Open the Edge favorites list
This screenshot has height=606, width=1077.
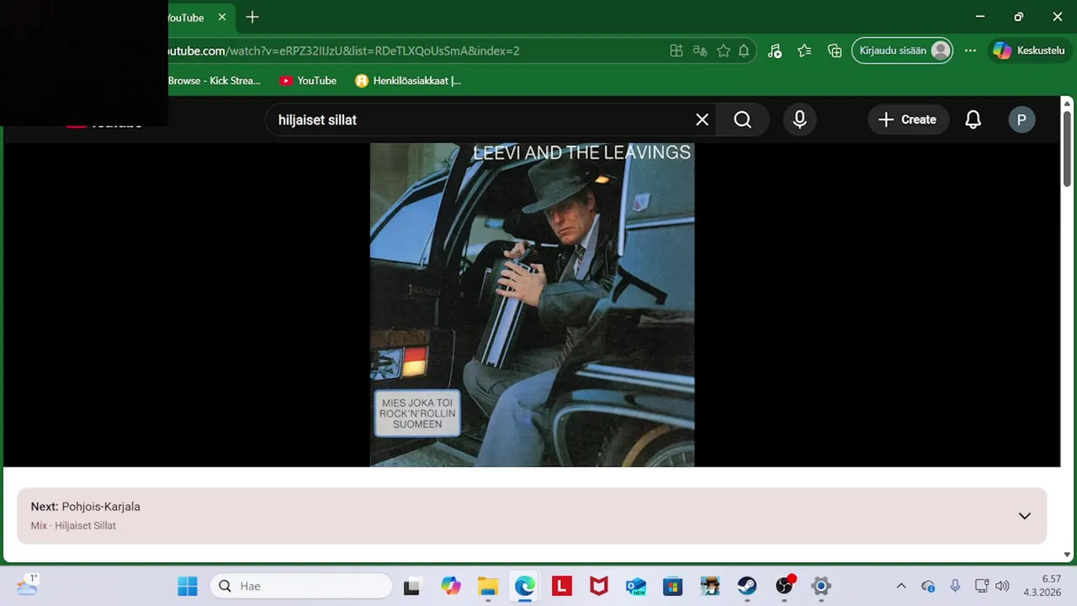click(x=804, y=50)
